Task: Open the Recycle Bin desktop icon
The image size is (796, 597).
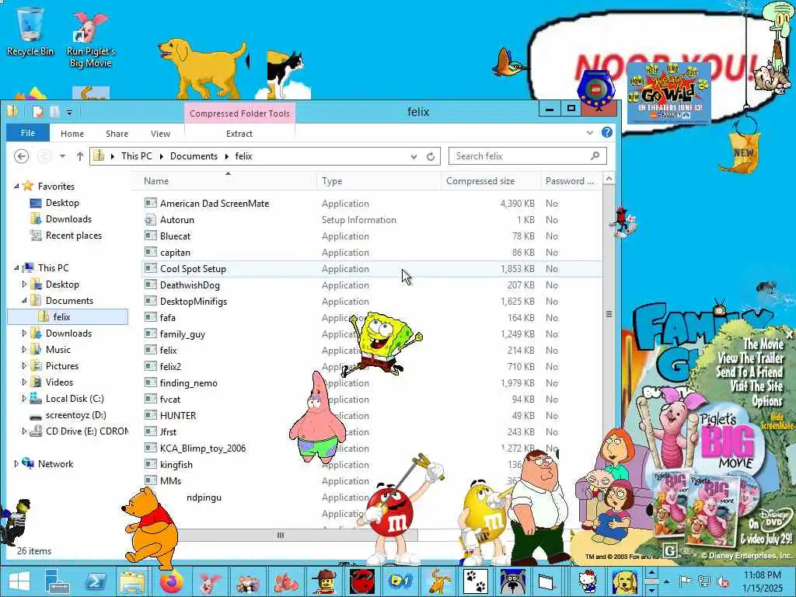Action: pos(30,31)
